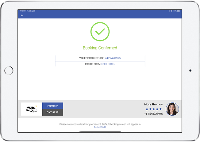Screen dimensions: 200x142
Task: Tap the home indicator bar at bottom
Action: point(100,131)
